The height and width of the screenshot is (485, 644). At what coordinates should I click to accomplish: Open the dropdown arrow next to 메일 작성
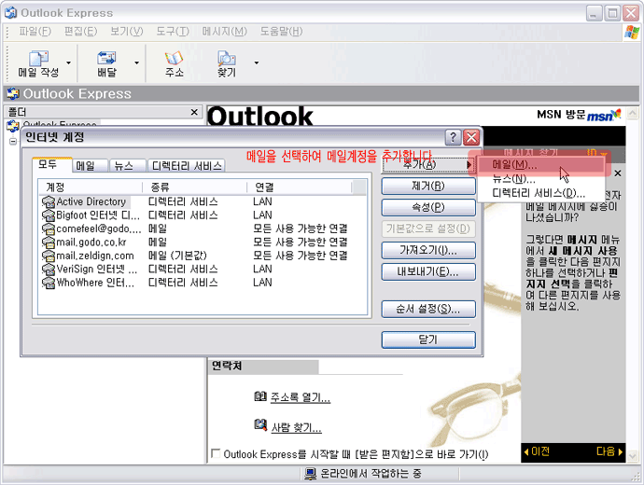[x=71, y=64]
